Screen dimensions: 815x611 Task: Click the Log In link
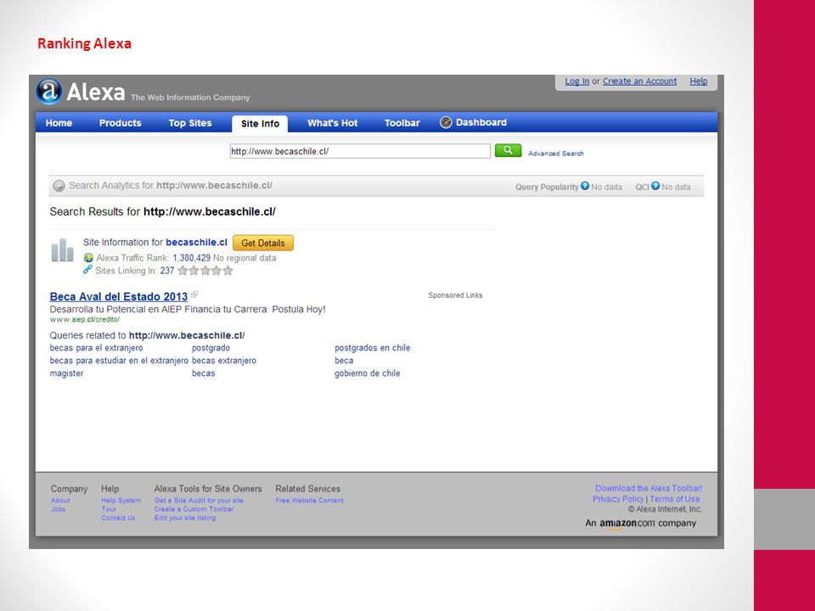[x=577, y=81]
